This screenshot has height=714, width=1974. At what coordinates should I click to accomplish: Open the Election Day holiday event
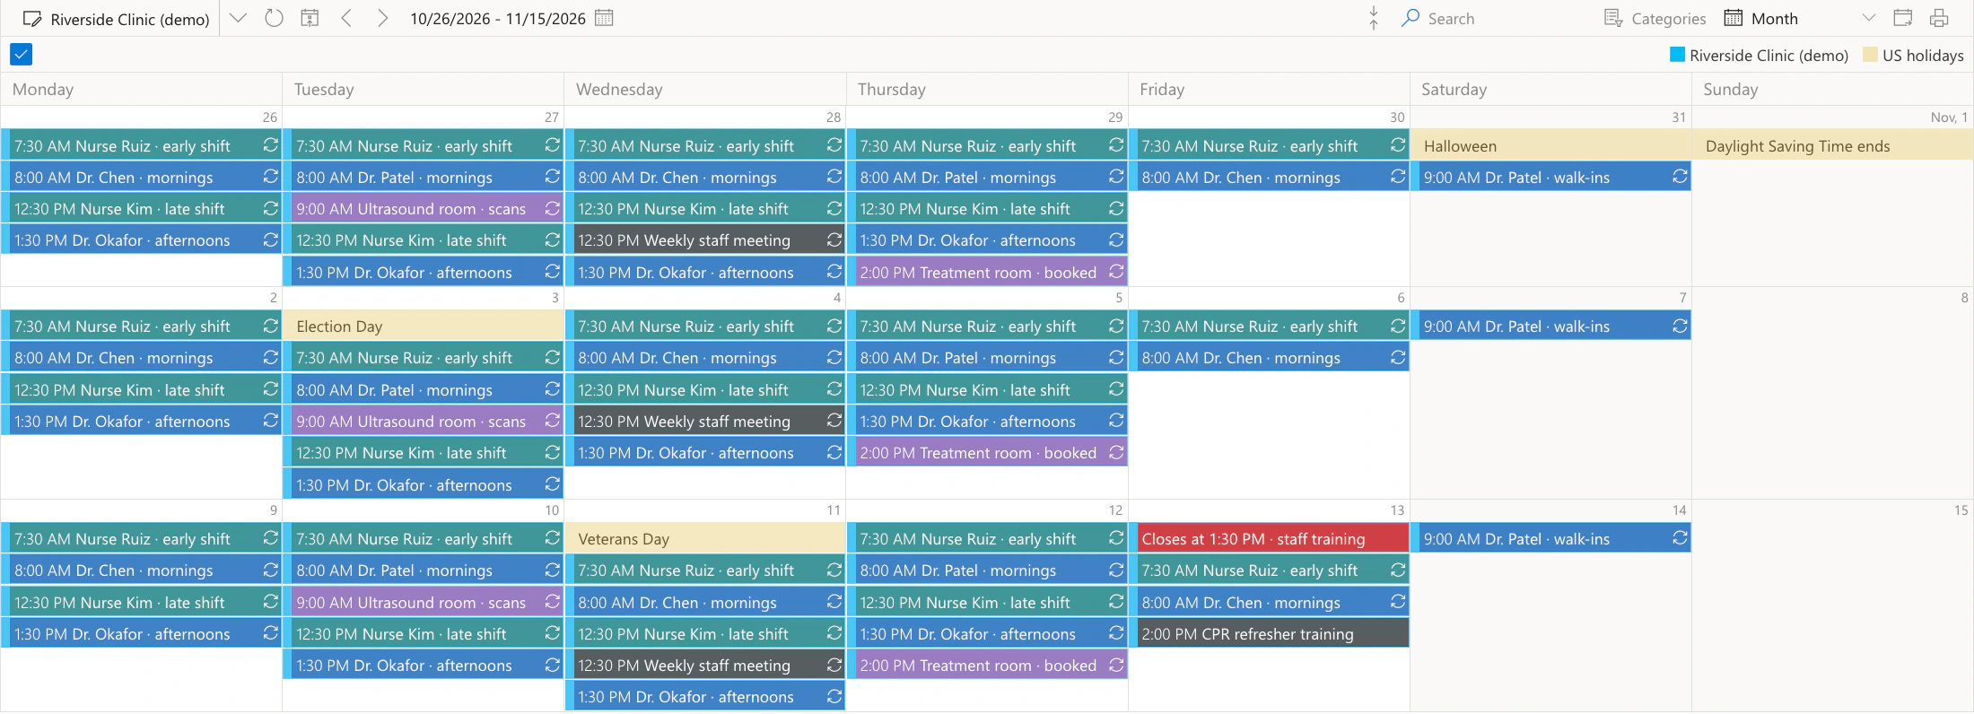(424, 326)
